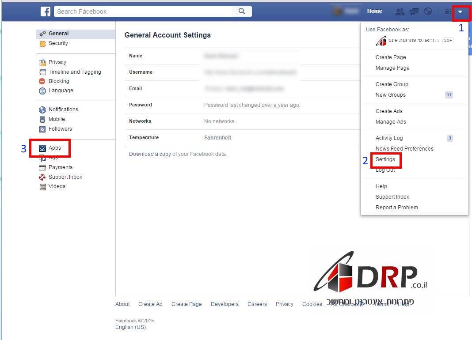Choose Settings from the dropdown menu

385,159
